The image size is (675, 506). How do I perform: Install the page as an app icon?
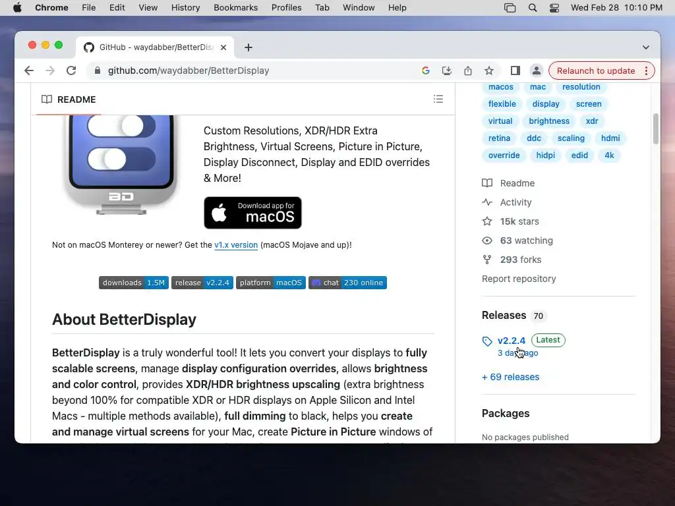point(447,70)
